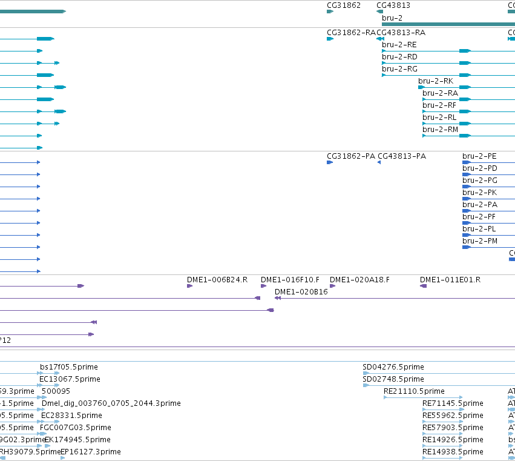Click the bru-2 gene bar
The height and width of the screenshot is (461, 515).
pyautogui.click(x=448, y=24)
